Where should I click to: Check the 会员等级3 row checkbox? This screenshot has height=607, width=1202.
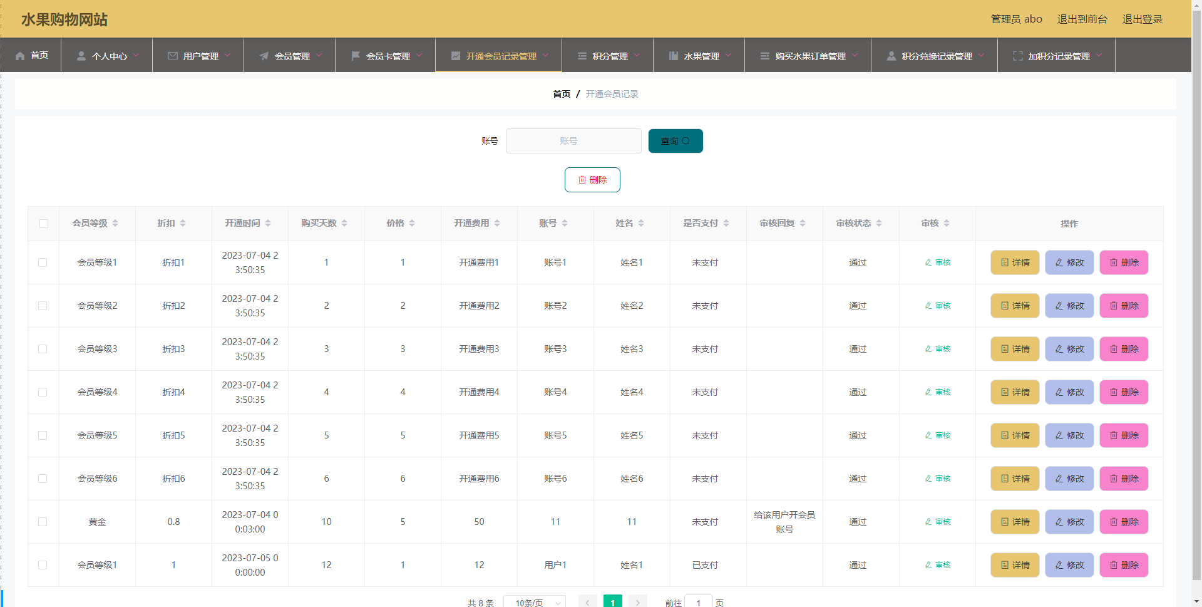43,349
